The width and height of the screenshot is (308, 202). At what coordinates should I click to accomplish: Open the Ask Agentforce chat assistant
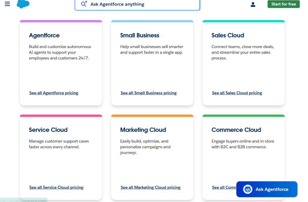pos(266,189)
